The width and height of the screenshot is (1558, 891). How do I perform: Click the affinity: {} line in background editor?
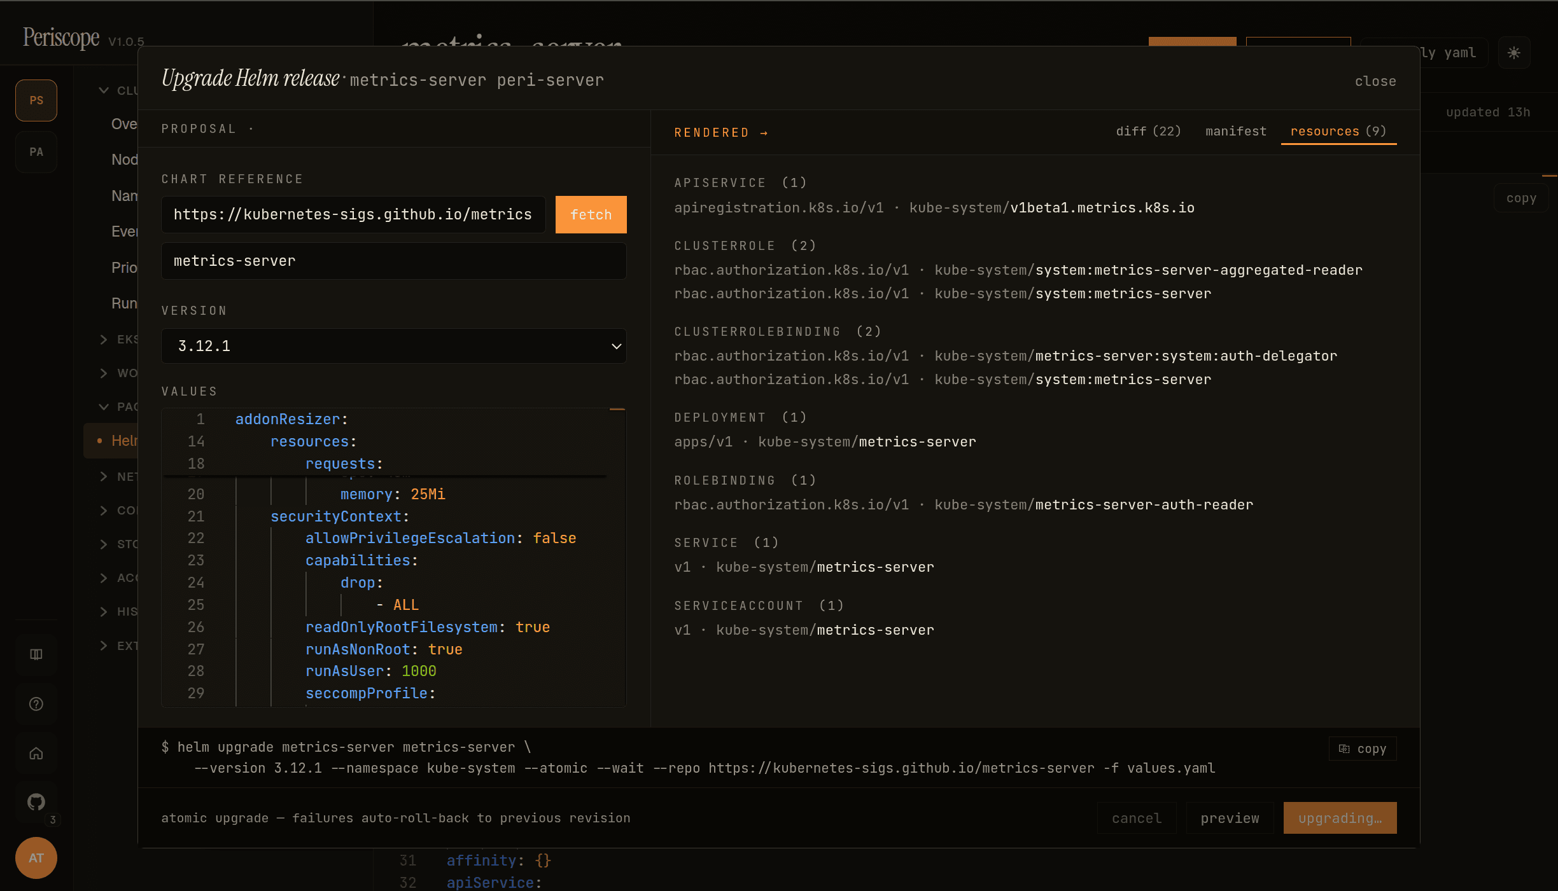498,860
